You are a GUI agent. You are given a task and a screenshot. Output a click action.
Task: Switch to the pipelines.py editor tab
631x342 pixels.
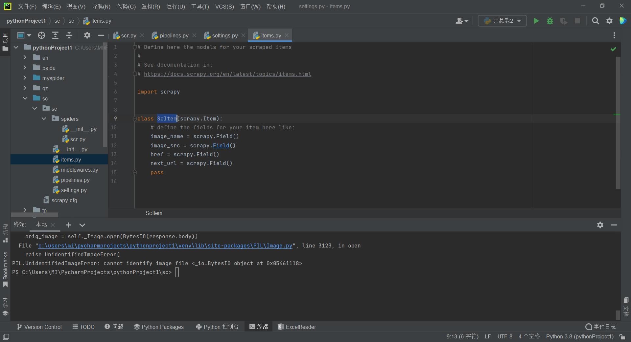coord(174,35)
